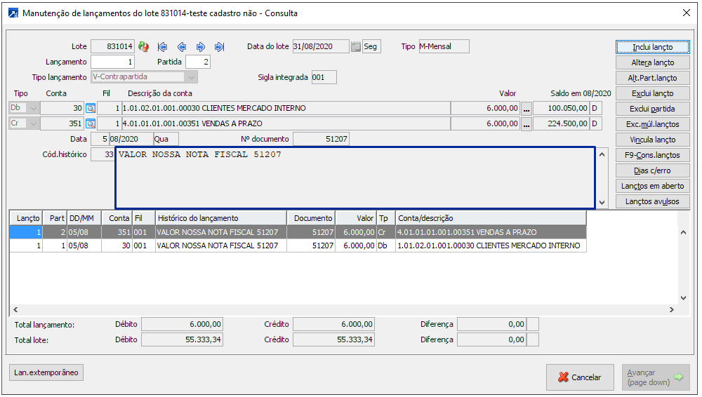Click inside the histórico text area
This screenshot has width=702, height=397.
[351, 179]
